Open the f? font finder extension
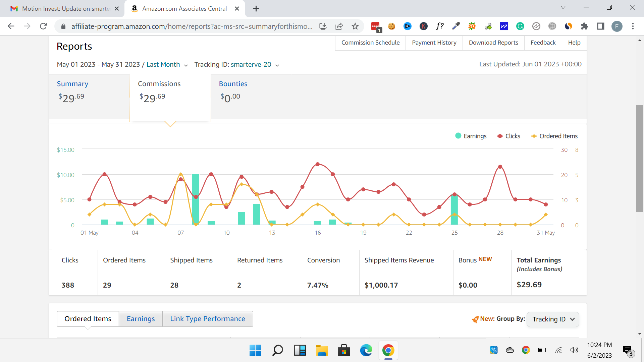Screen dimensions: 644x362 pos(440,26)
